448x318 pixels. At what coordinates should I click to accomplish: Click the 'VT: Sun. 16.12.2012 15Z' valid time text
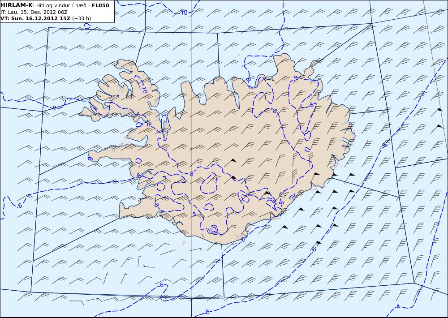tap(35, 18)
